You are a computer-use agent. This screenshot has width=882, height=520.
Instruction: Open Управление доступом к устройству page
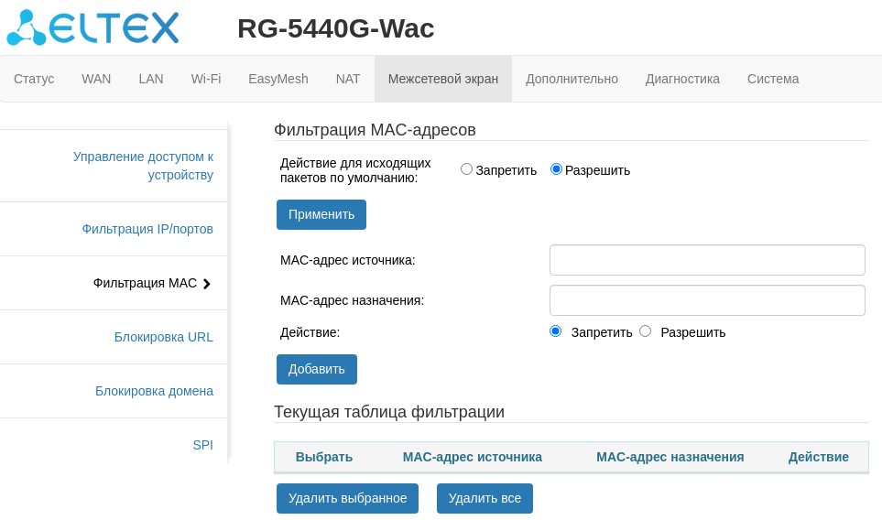(x=143, y=166)
